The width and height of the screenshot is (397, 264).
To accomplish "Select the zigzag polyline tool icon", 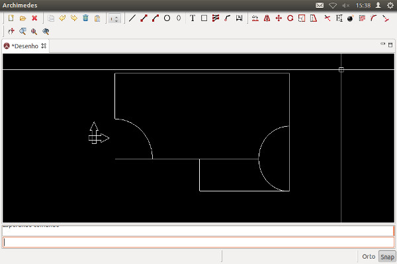I will (216, 18).
